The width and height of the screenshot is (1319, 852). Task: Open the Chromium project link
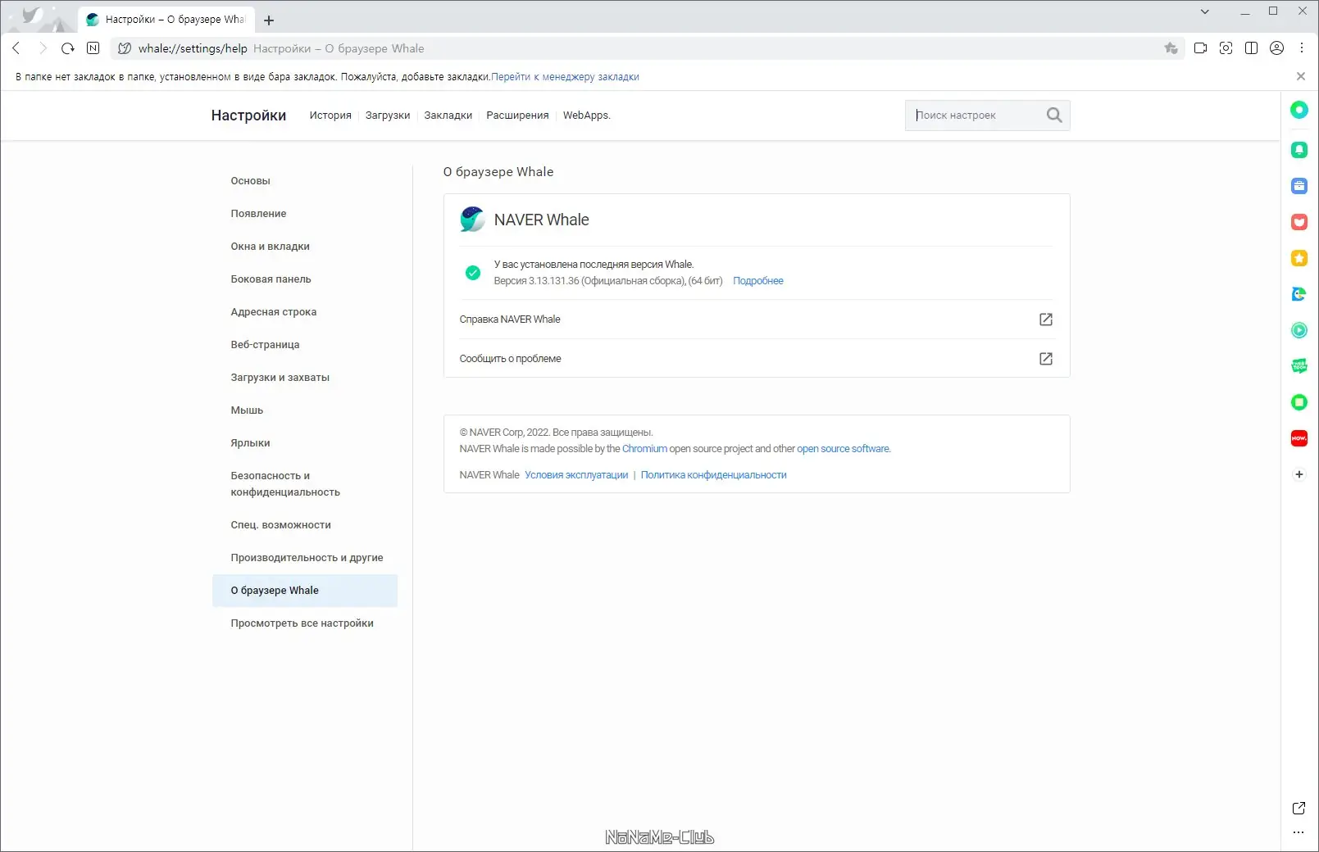coord(645,448)
